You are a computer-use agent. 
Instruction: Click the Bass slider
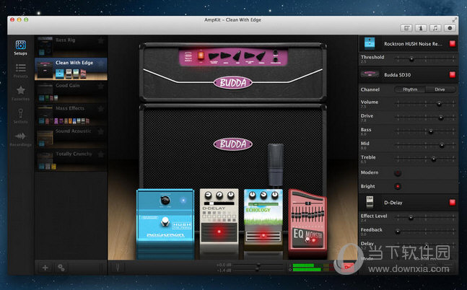click(425, 131)
